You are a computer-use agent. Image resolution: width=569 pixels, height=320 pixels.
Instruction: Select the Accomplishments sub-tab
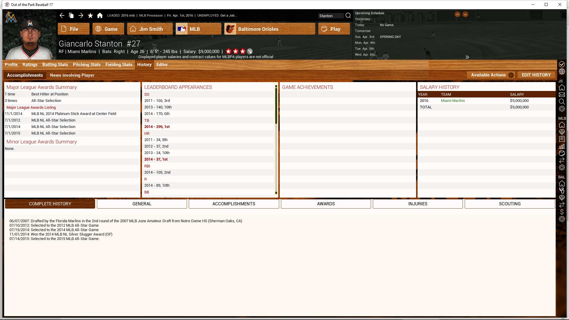[25, 75]
